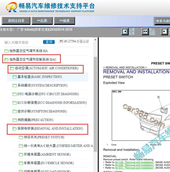
Task: Click the tree panel vertical scrollbar thumb
Action: (x=96, y=104)
